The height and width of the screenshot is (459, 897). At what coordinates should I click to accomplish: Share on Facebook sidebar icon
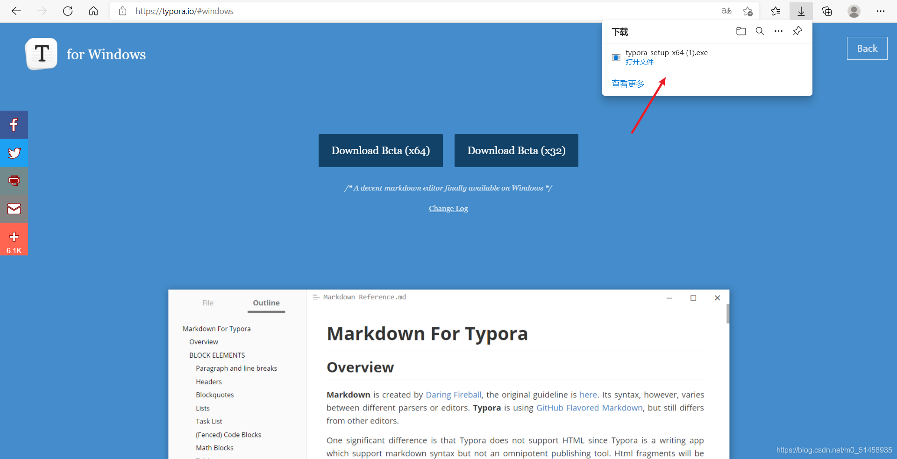(14, 125)
